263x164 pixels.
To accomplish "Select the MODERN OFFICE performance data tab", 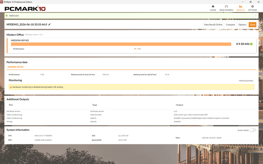I will [x=16, y=67].
